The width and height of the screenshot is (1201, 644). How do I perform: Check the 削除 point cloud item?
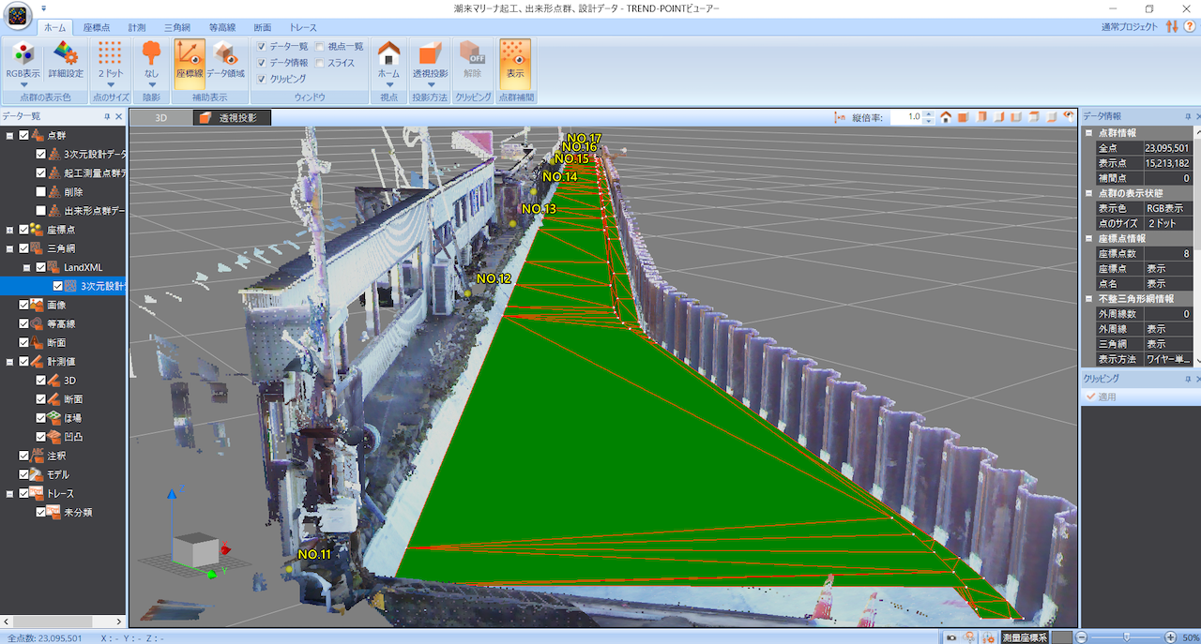40,192
